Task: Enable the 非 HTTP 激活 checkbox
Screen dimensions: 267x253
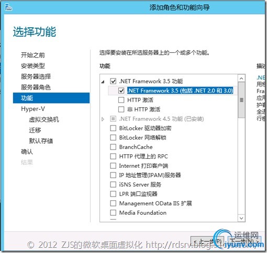Action: point(121,109)
